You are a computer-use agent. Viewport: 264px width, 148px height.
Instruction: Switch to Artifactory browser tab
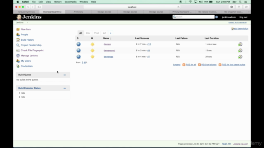pos(78,12)
